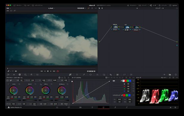Open the HDR palette icon

[x=25, y=75]
